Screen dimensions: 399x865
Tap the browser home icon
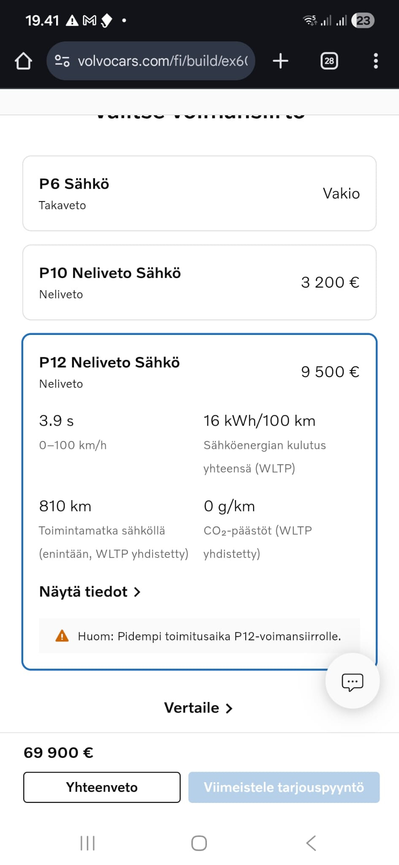(x=24, y=61)
